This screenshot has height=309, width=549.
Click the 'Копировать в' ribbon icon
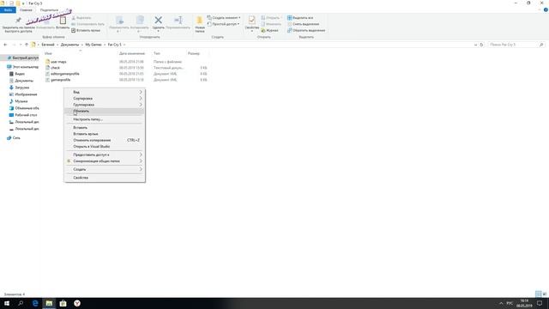click(140, 21)
